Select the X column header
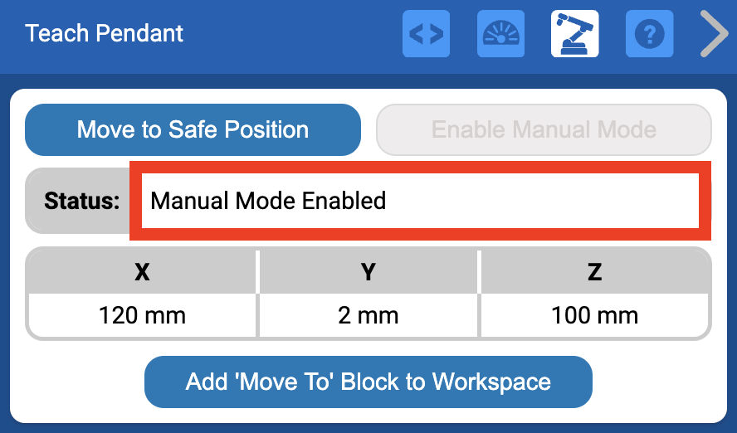 (142, 272)
